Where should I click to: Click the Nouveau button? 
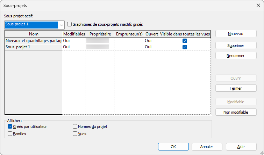point(236,34)
